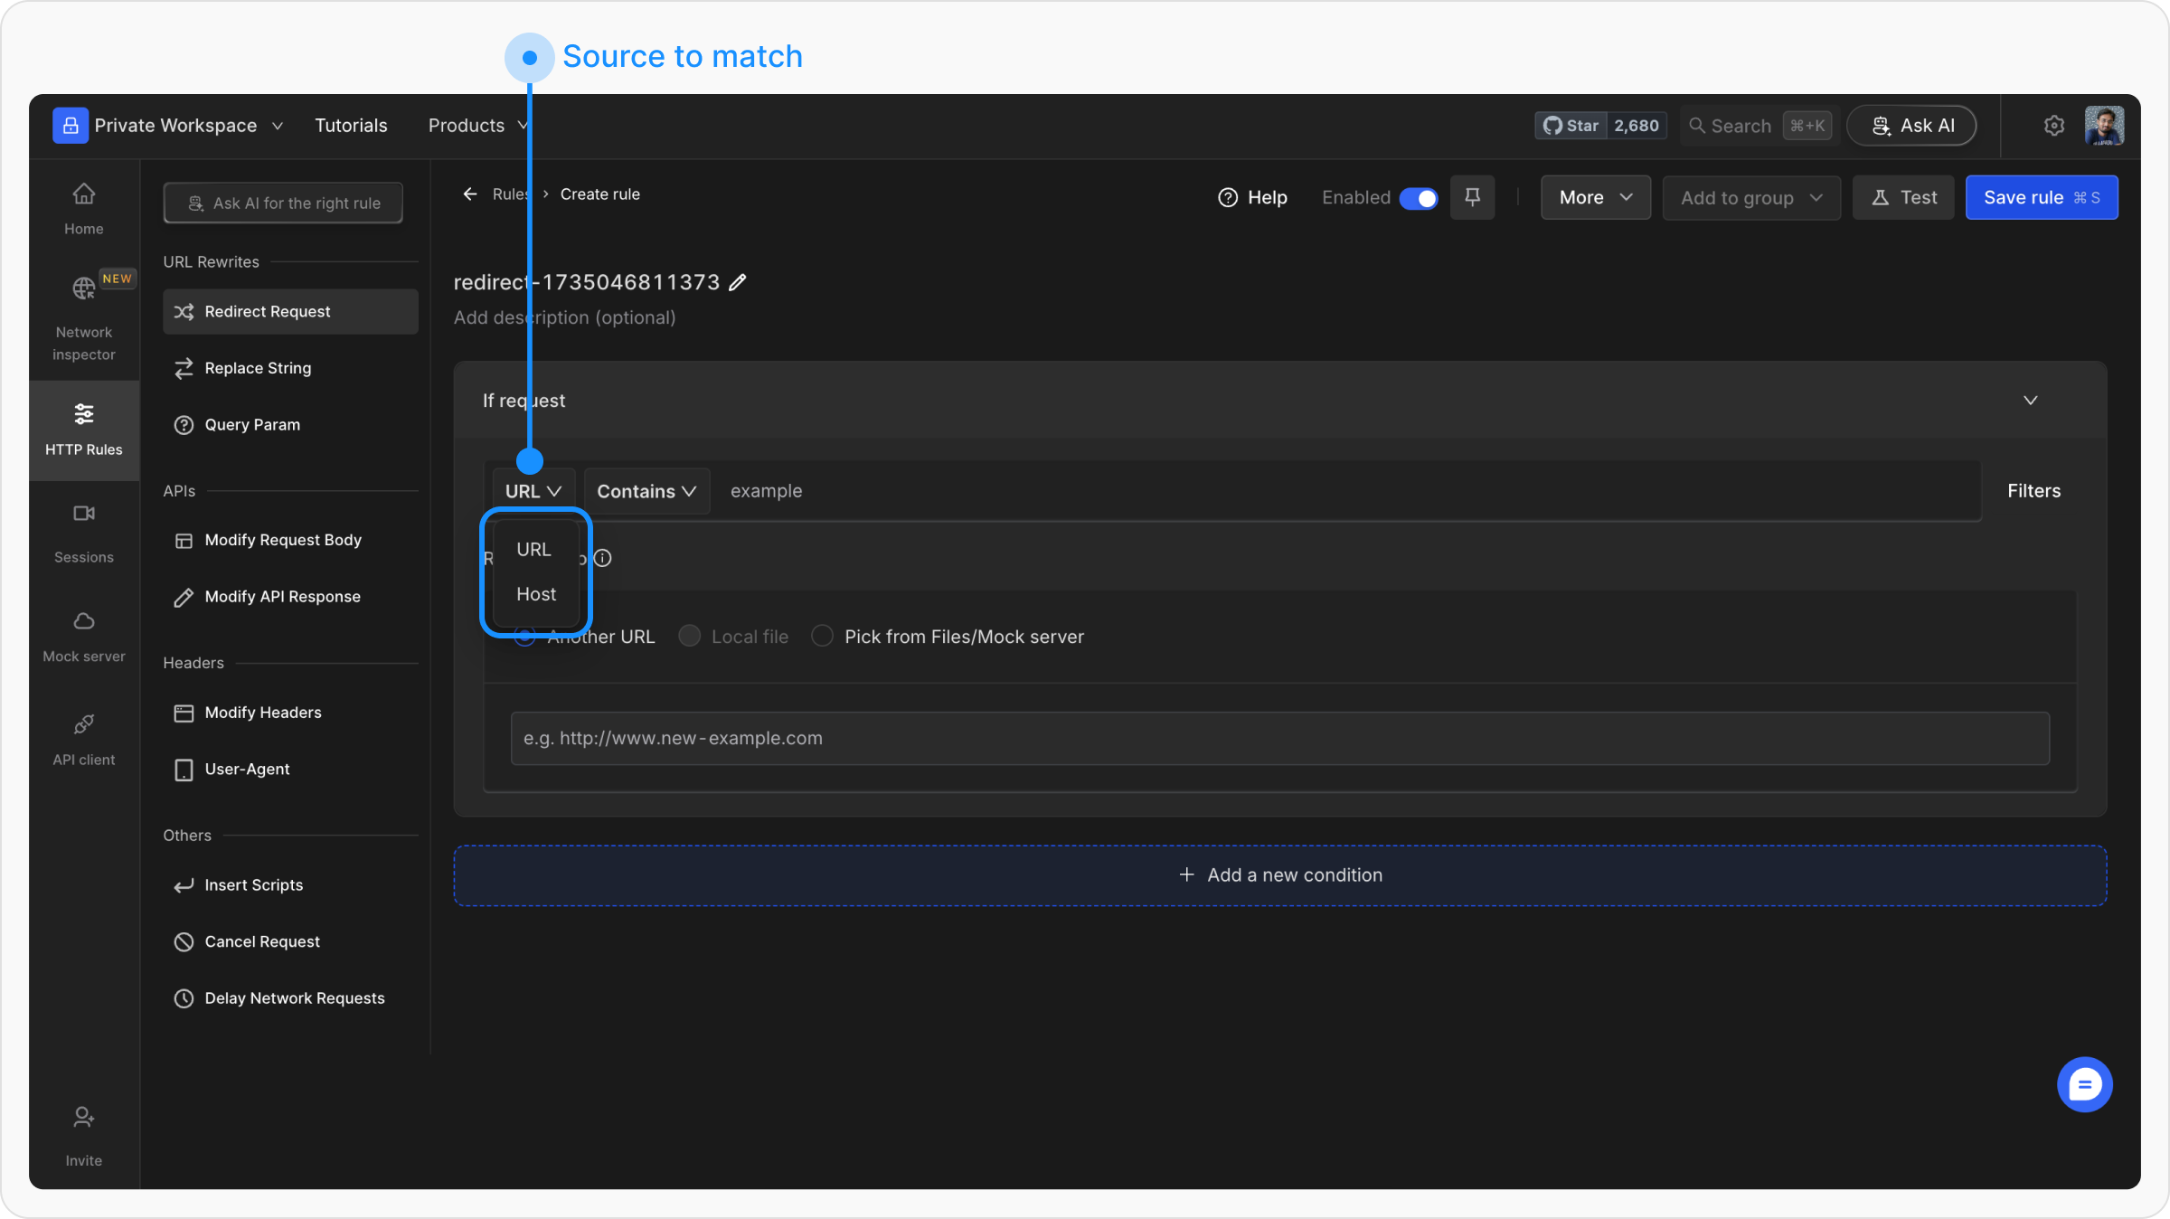Open the Contains operator dropdown
Screen dimensions: 2170x1219
646,491
